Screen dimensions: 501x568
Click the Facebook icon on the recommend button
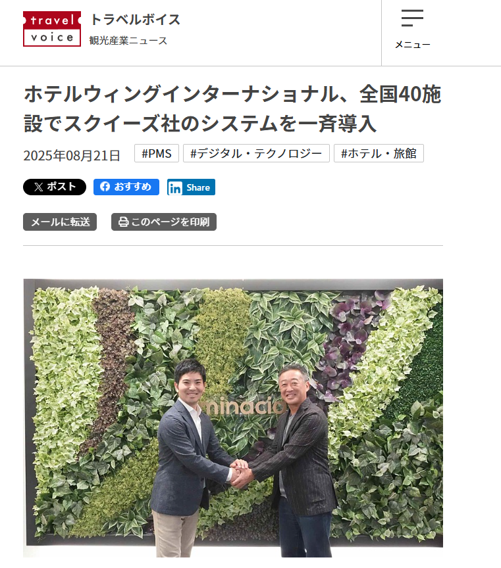pyautogui.click(x=105, y=187)
